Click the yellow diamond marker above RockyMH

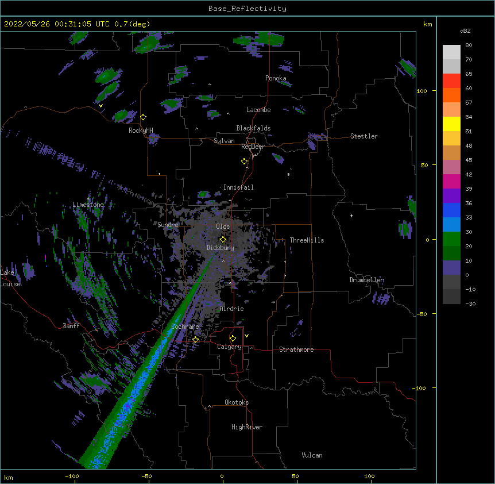144,117
